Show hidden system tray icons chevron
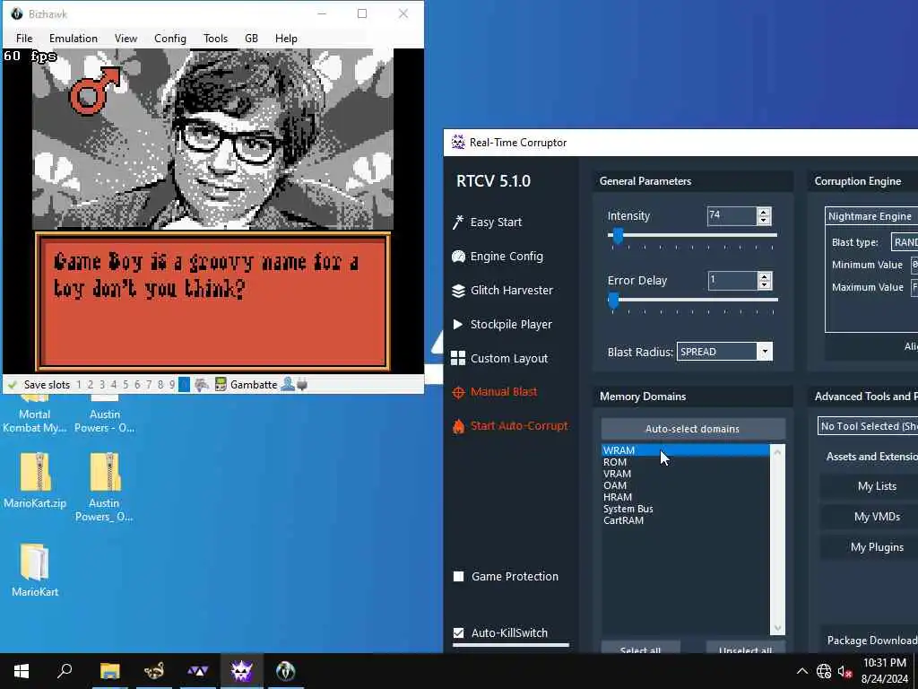 [x=802, y=671]
